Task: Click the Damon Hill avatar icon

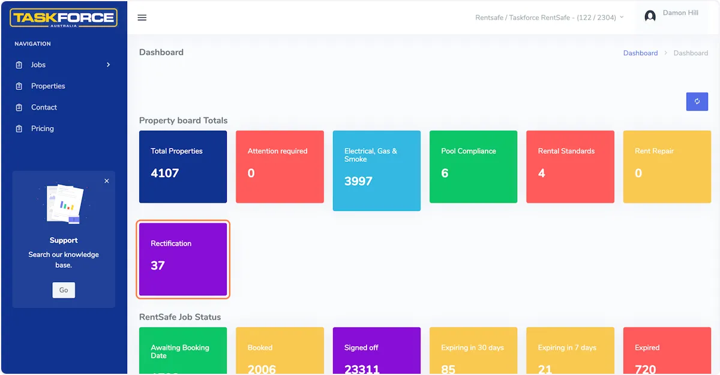Action: coord(650,17)
